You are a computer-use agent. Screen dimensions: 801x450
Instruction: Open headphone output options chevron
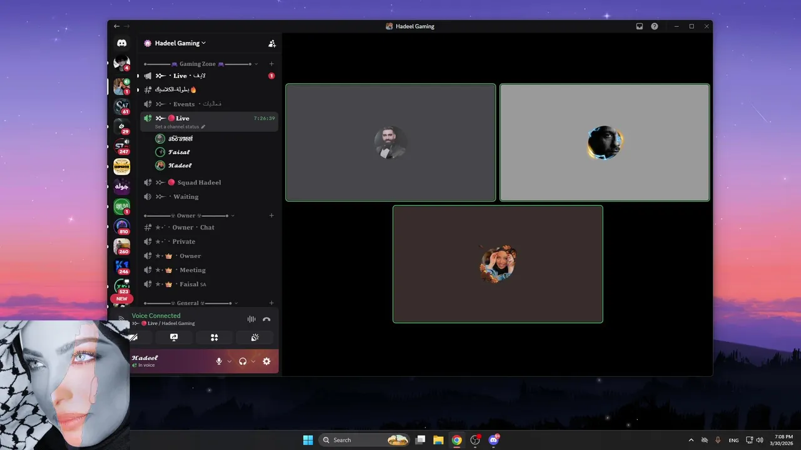tap(253, 361)
